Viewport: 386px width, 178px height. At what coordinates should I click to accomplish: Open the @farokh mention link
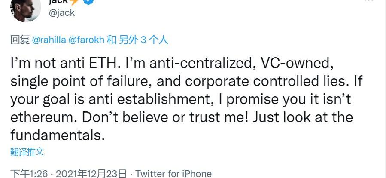(x=86, y=40)
